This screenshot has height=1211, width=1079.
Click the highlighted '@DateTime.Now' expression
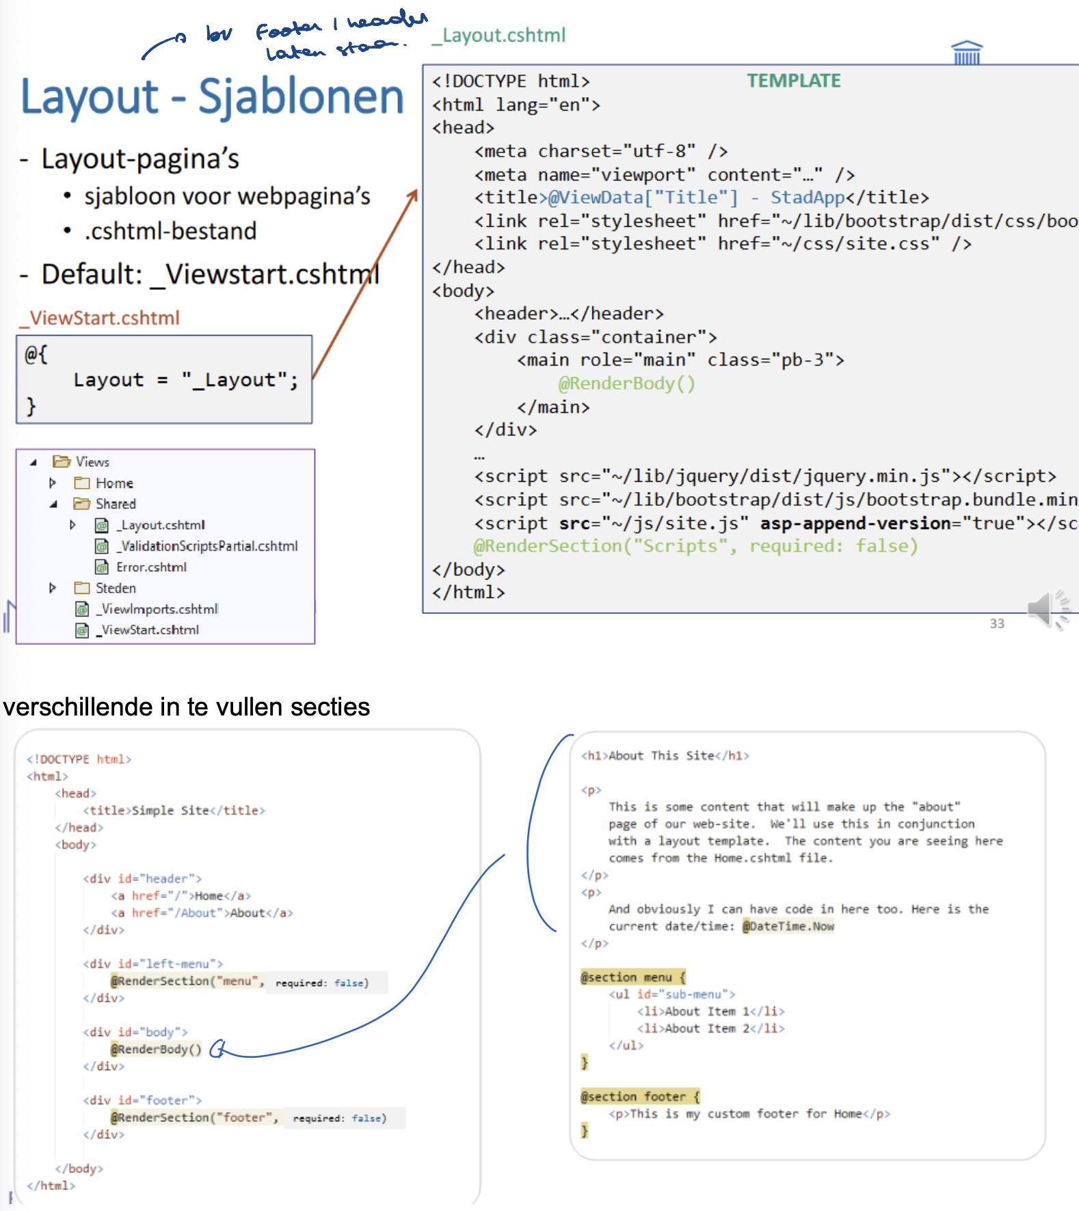[788, 926]
